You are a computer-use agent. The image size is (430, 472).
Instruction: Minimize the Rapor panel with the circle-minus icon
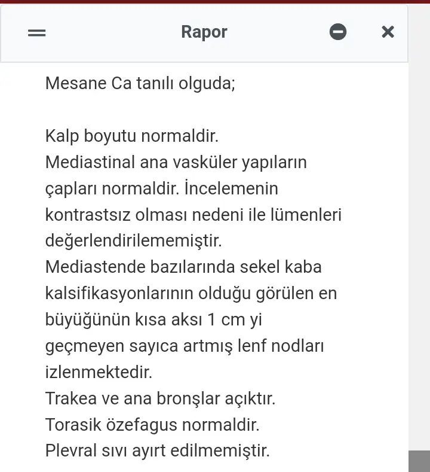coord(338,32)
